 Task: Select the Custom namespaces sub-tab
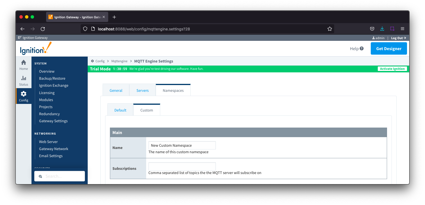147,110
